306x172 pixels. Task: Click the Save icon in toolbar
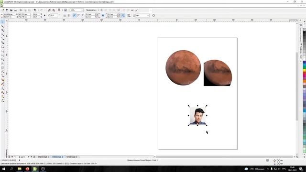point(11,10)
